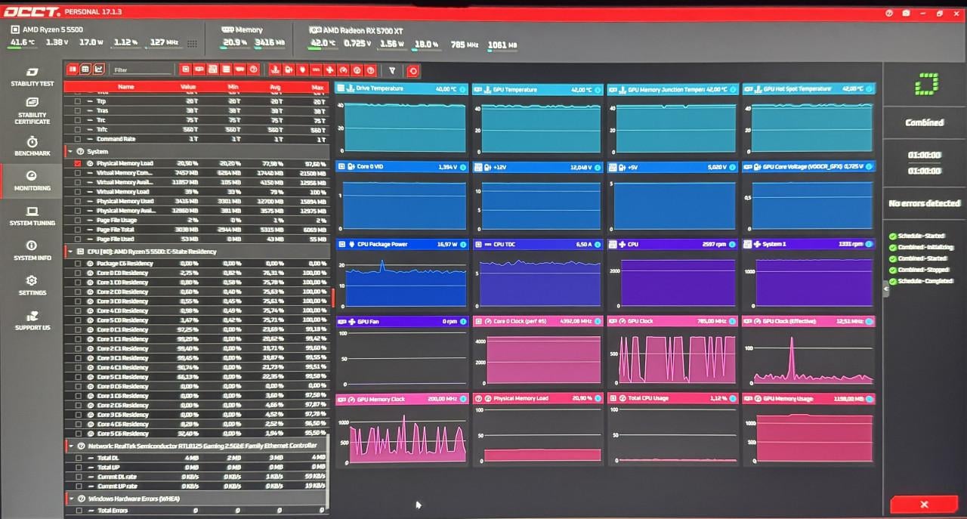Sort by the Max column header
967x519 pixels.
pyautogui.click(x=318, y=87)
